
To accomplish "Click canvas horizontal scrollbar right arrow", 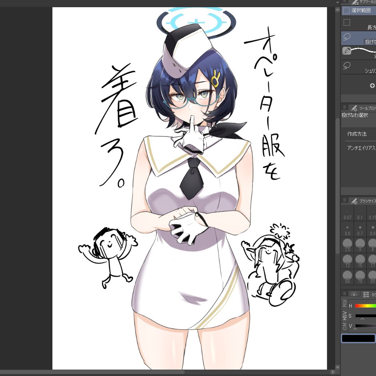I will [332, 372].
